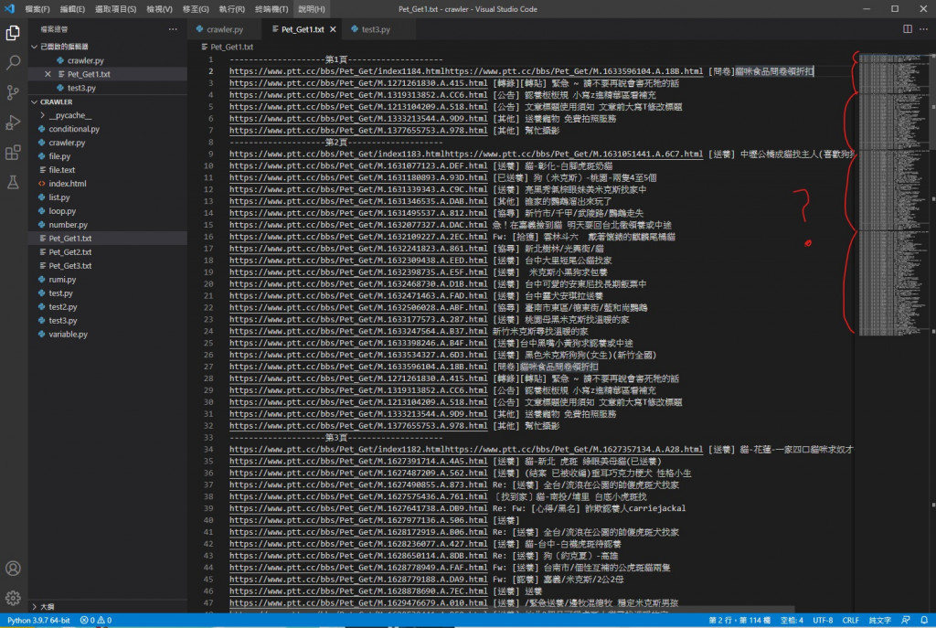Click the M.1627391714.A.4A5.html link on line 35

click(x=358, y=462)
